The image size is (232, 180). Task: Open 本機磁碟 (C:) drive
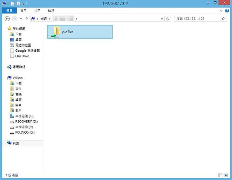pos(25,116)
